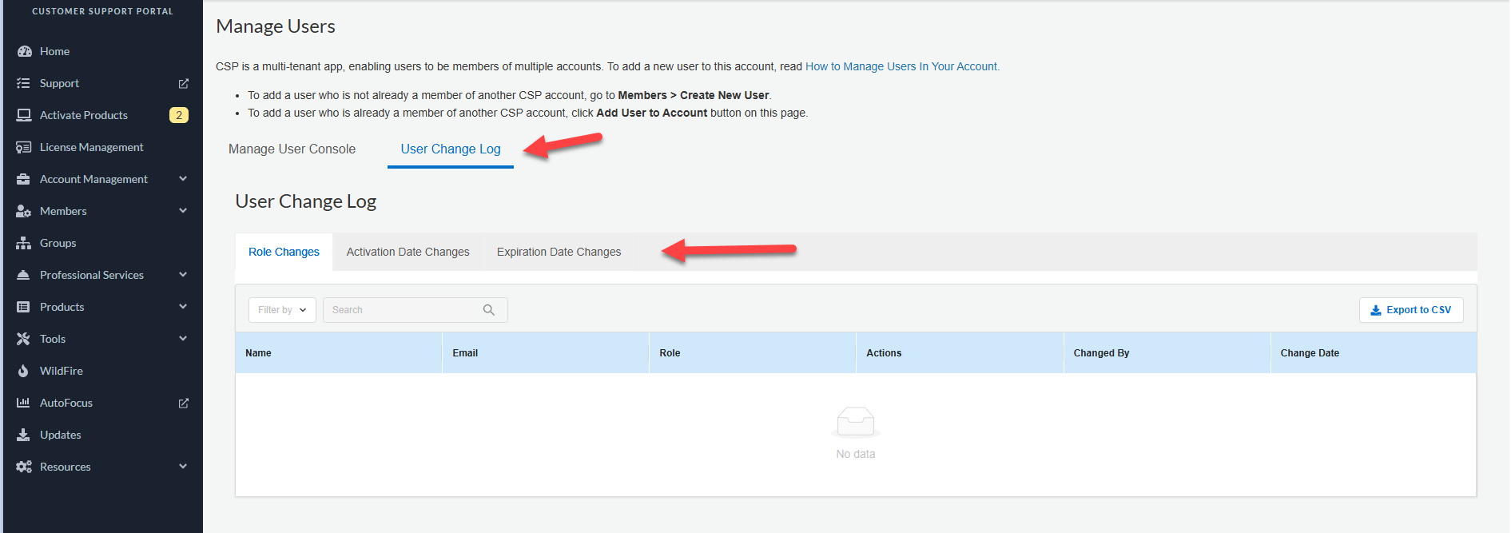Click the Groups hierarchy icon

(24, 243)
